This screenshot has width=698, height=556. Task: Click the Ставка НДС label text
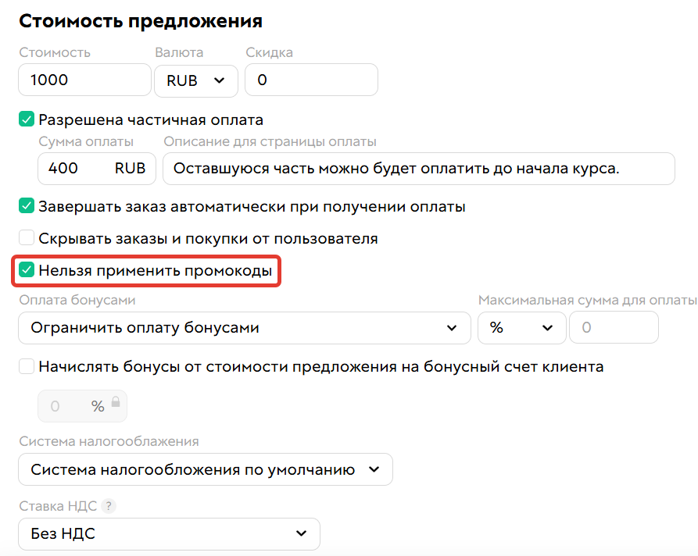tap(58, 506)
